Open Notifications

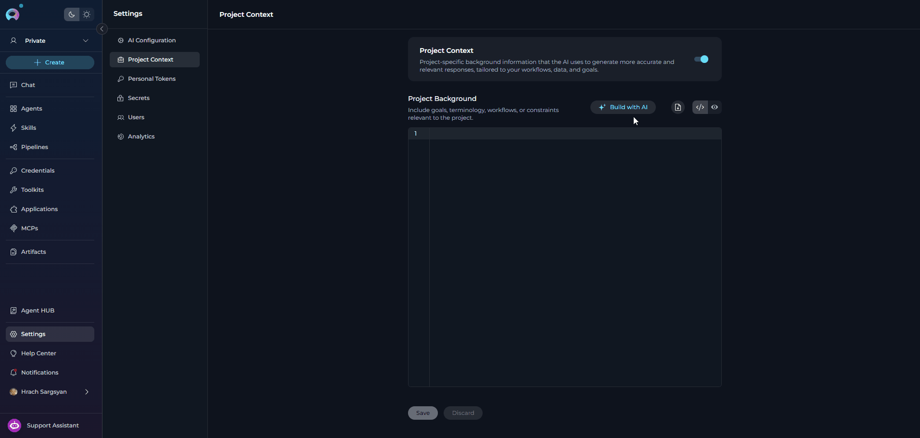(x=50, y=373)
